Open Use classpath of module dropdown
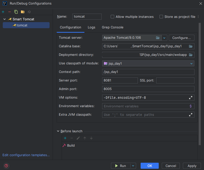The image size is (204, 170). click(191, 64)
